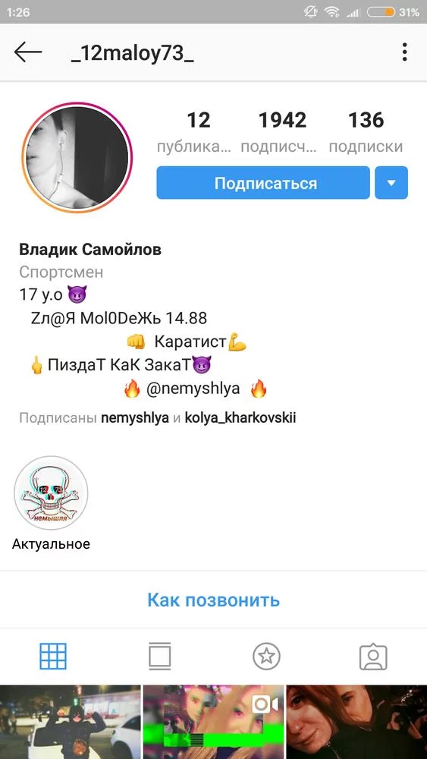The height and width of the screenshot is (759, 427).
Task: Open the @nemyshlya mention in bio
Action: click(x=193, y=388)
